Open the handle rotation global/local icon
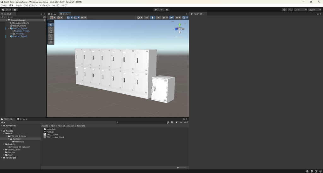 coord(60,18)
